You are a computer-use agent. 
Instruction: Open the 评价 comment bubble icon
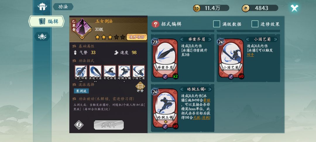(140, 87)
